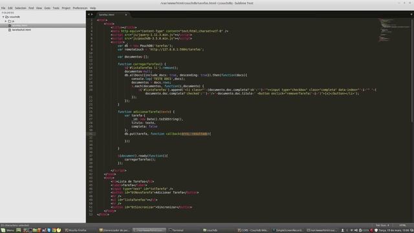Viewport: 414px width, 233px height.
Task: Switch to the couchdb taskbar window
Action: tap(210, 230)
